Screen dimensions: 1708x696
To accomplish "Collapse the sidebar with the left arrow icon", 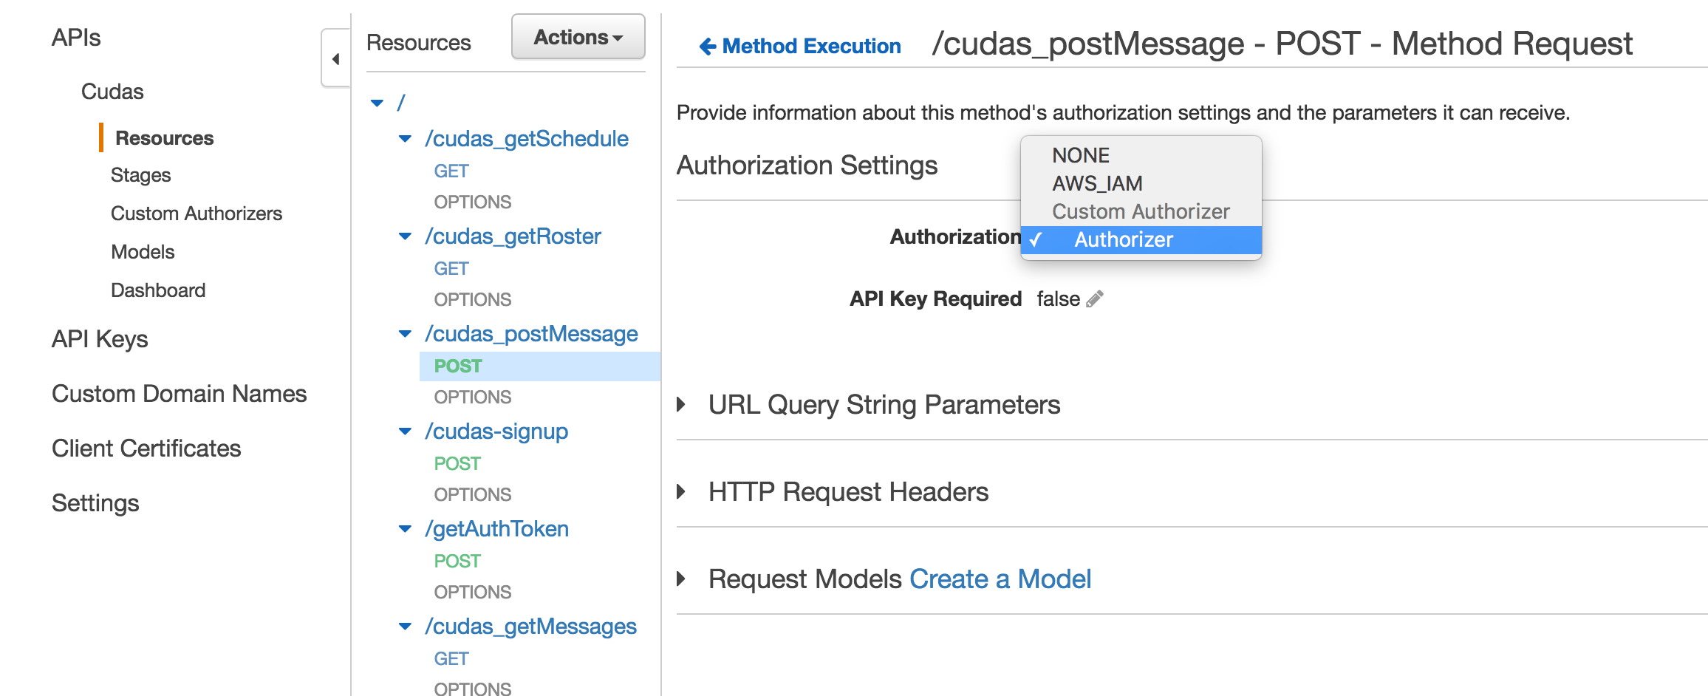I will (336, 59).
